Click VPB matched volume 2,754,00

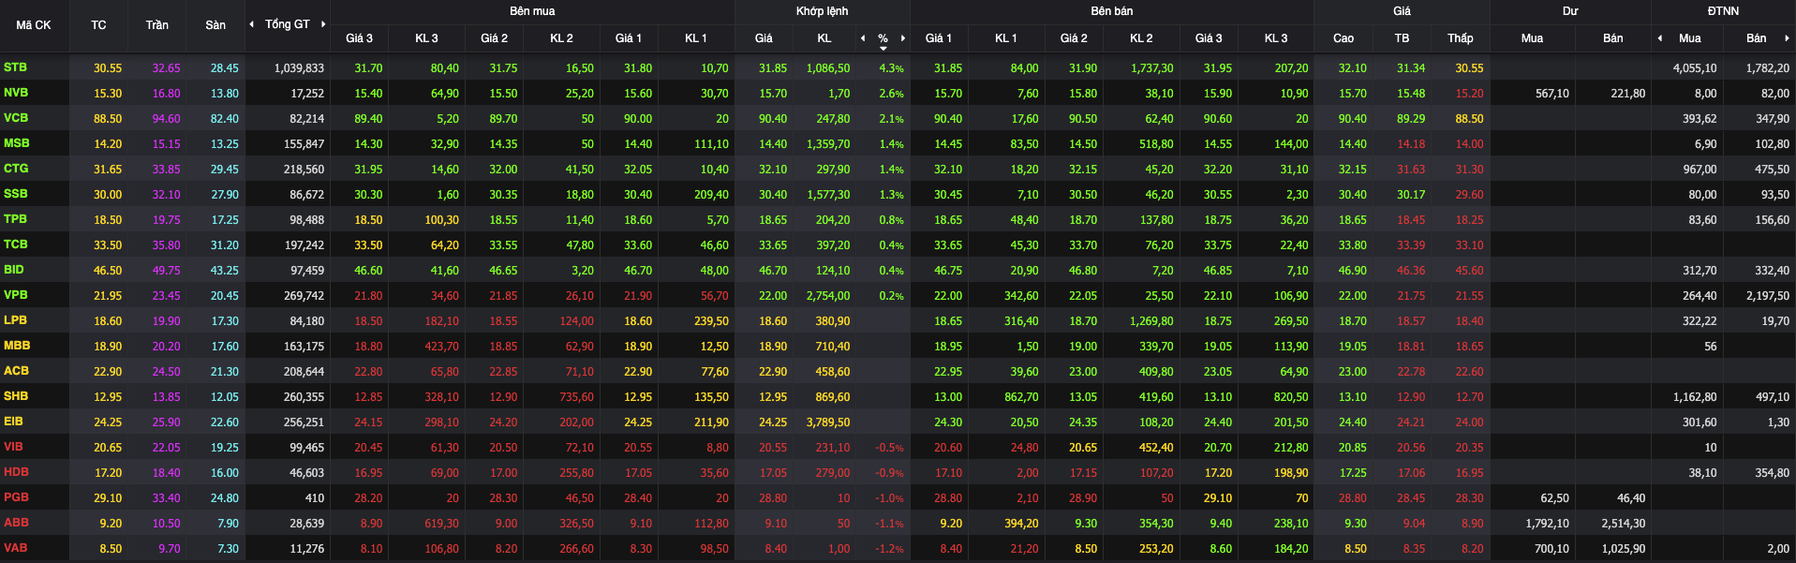(x=828, y=296)
